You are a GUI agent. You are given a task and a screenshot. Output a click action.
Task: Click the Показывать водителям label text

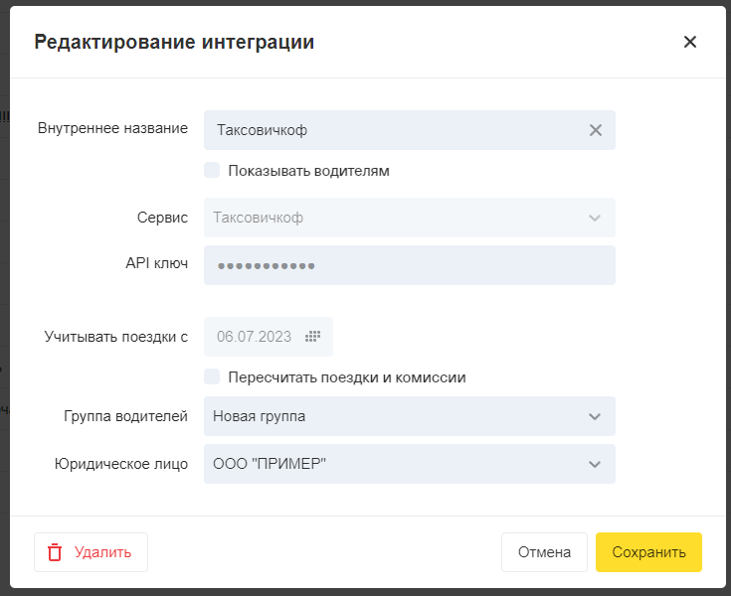308,171
